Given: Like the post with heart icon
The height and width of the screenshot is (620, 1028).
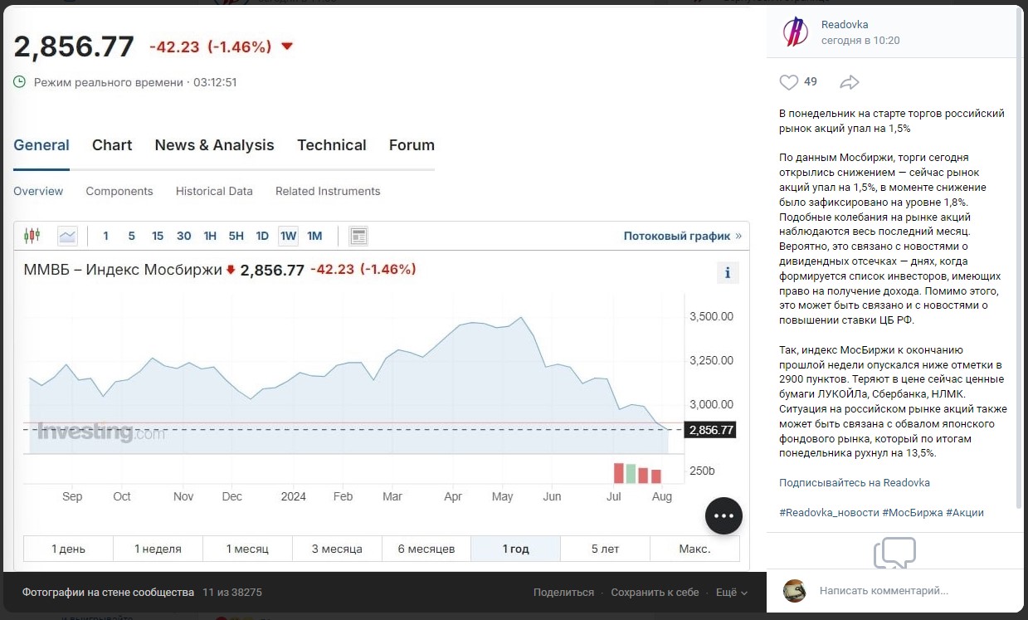Looking at the screenshot, I should pos(788,82).
